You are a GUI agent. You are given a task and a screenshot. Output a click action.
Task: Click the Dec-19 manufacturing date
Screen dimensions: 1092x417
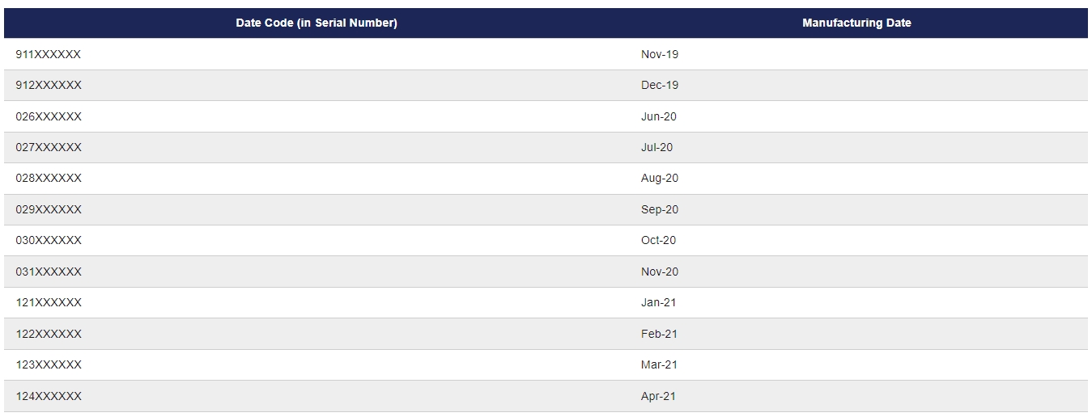[x=660, y=85]
